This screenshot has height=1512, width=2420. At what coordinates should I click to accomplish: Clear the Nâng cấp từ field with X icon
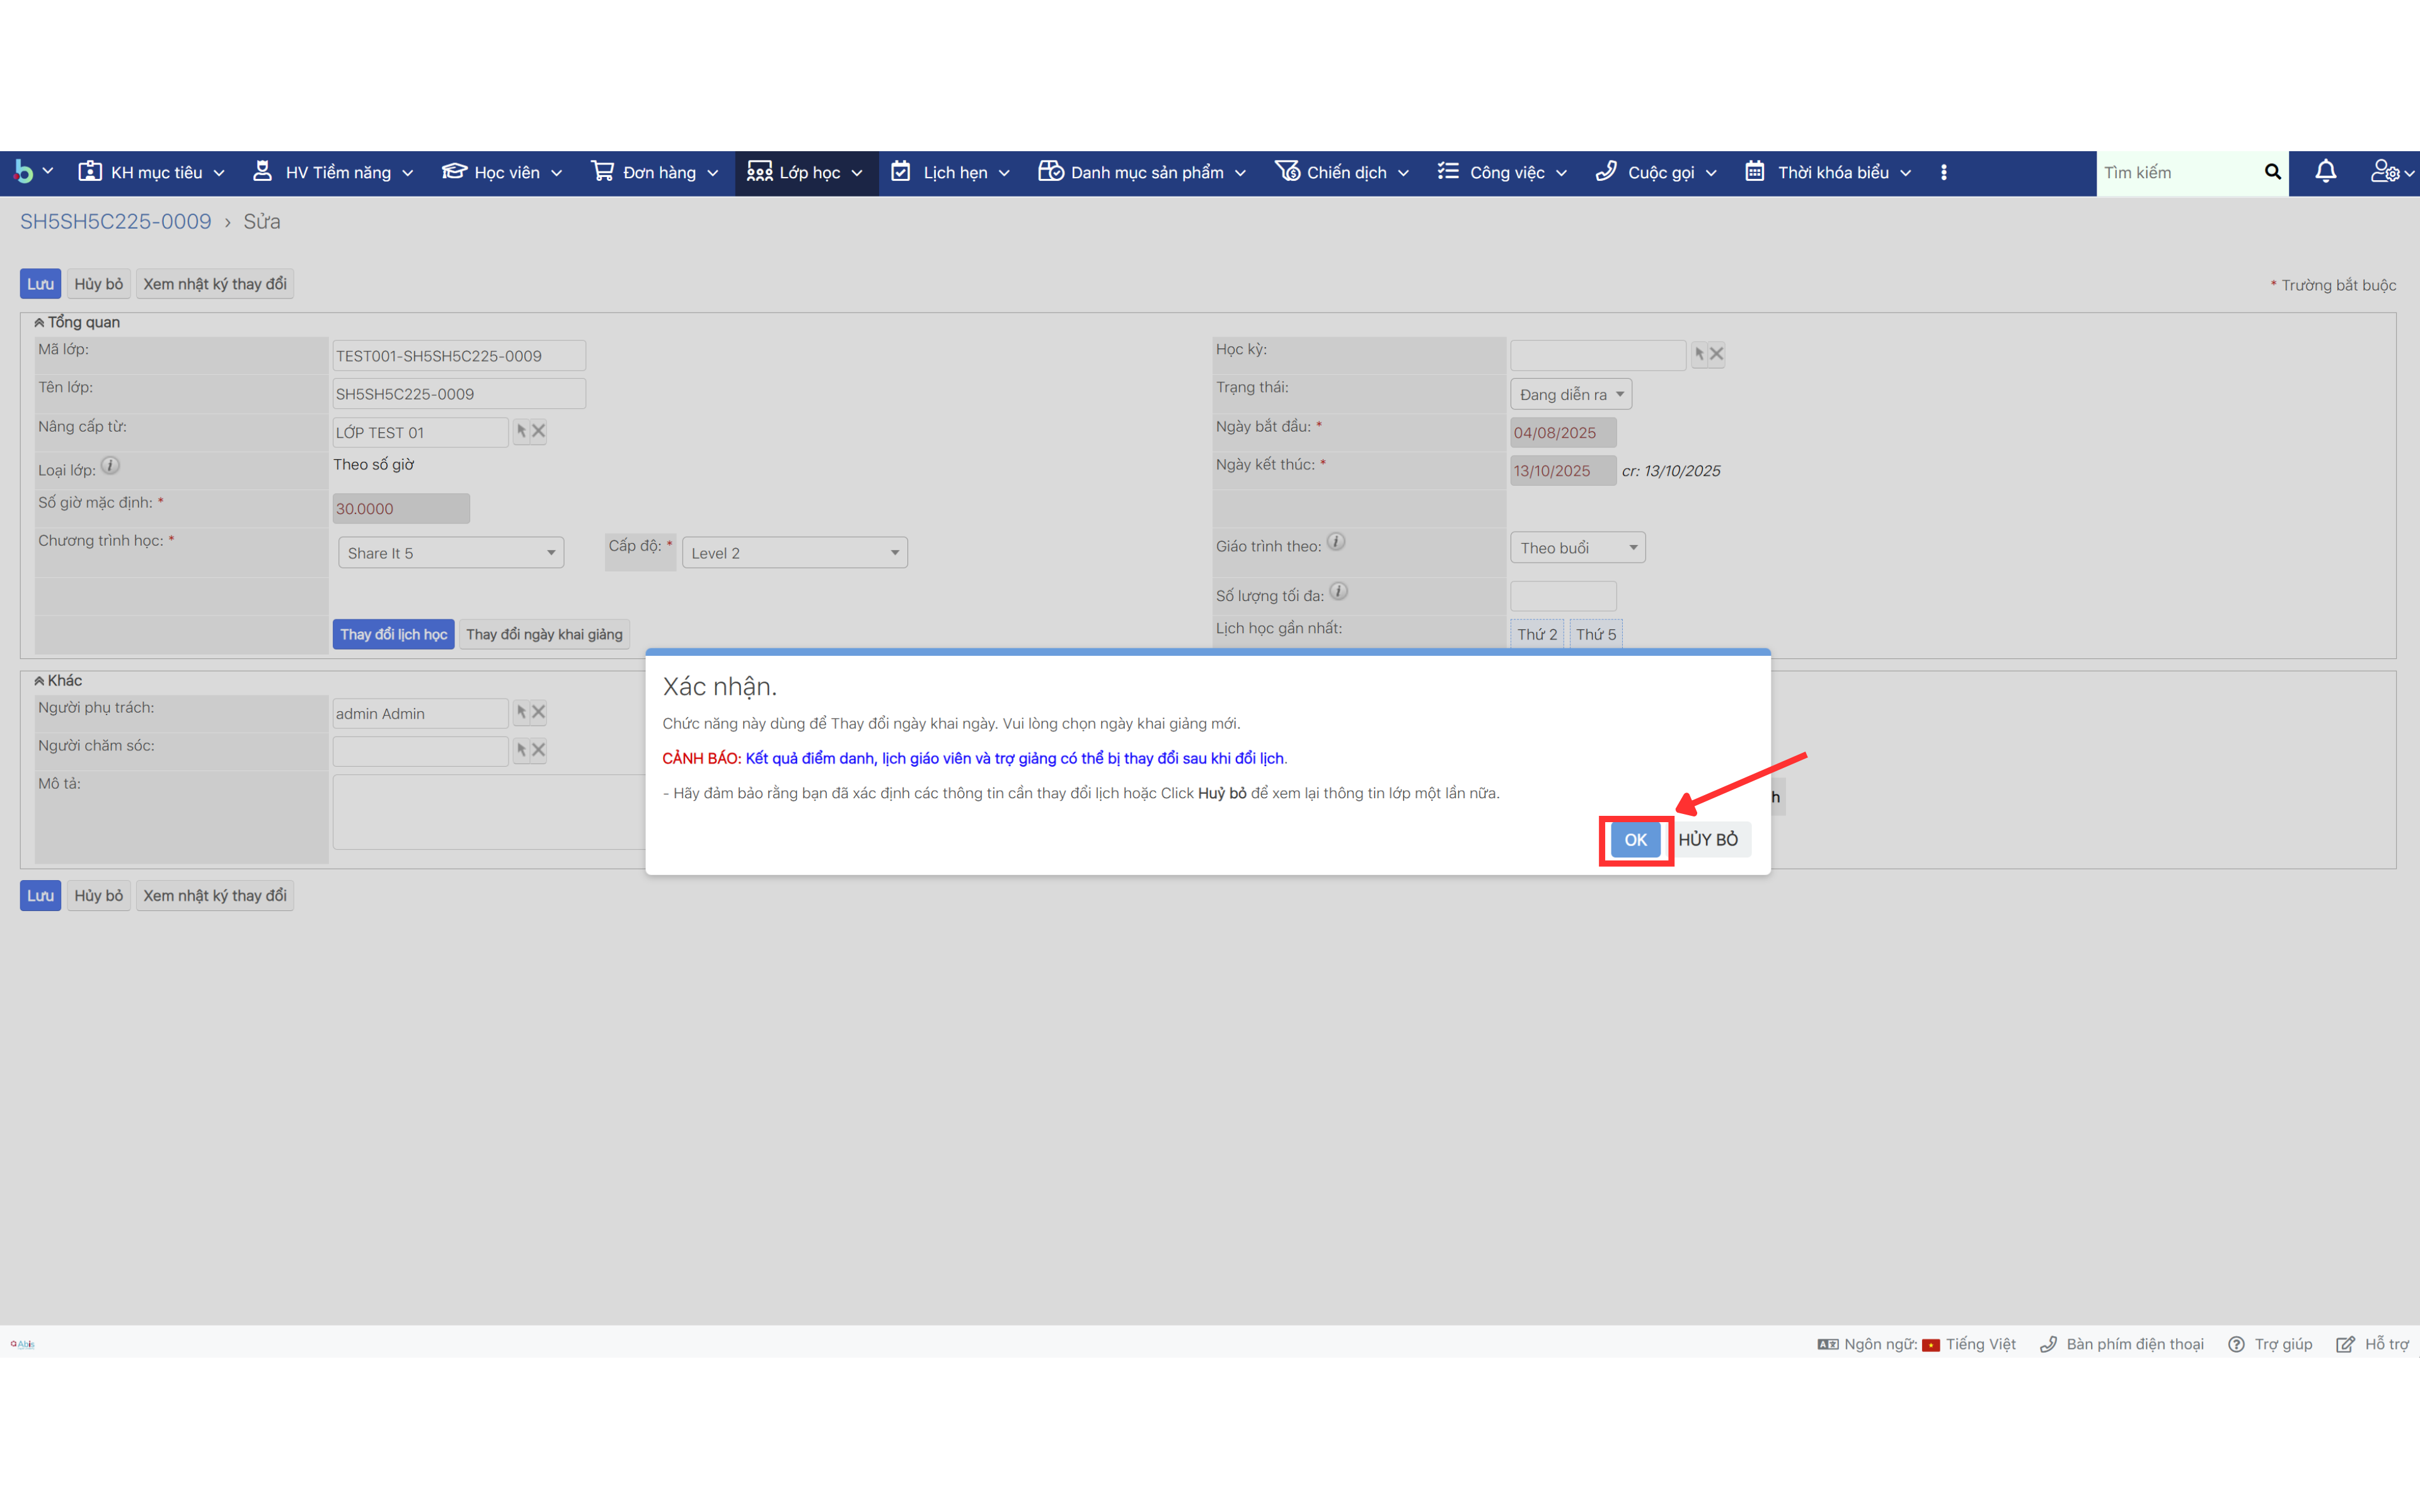[x=539, y=431]
